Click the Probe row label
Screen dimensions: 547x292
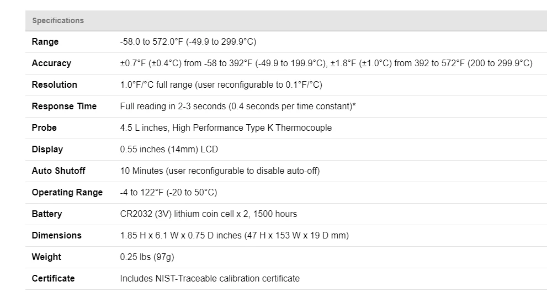click(44, 128)
